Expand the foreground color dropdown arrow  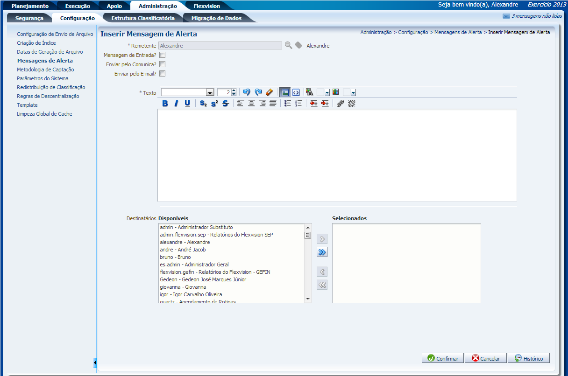click(327, 92)
